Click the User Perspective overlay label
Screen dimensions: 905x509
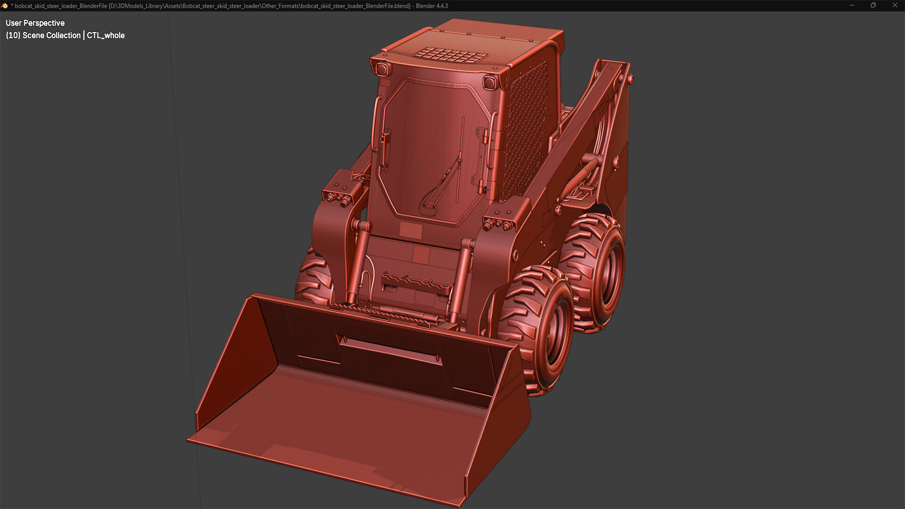(x=35, y=23)
